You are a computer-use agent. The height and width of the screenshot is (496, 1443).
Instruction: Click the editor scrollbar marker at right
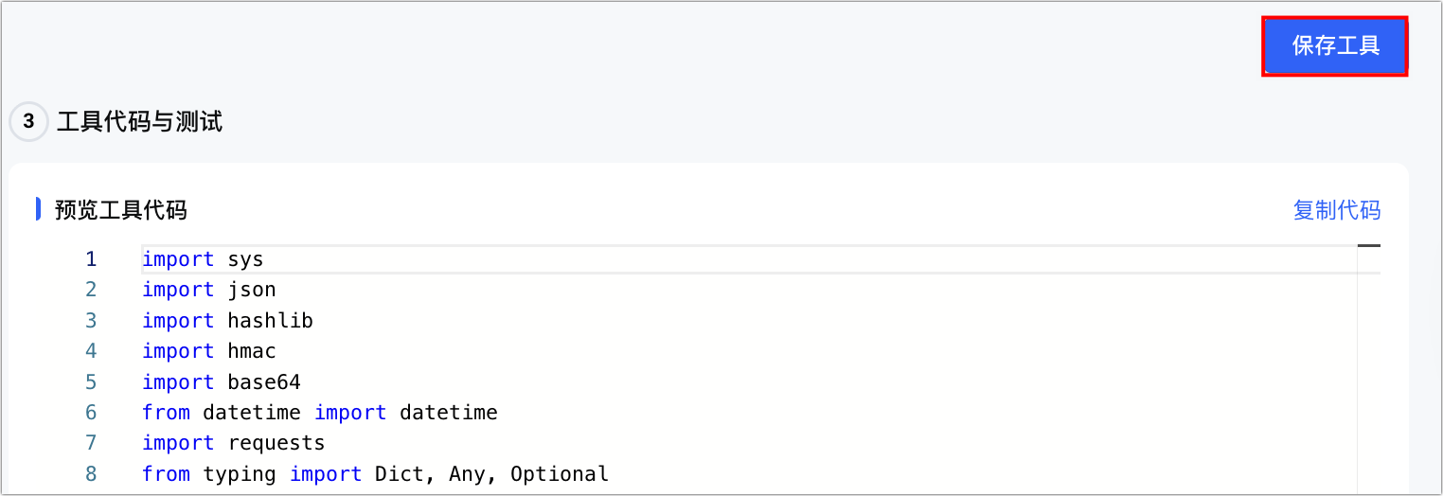(x=1368, y=246)
